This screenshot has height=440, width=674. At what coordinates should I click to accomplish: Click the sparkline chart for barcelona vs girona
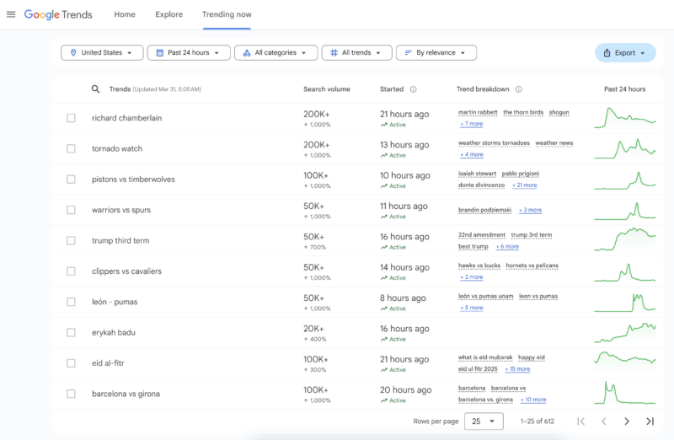[625, 393]
